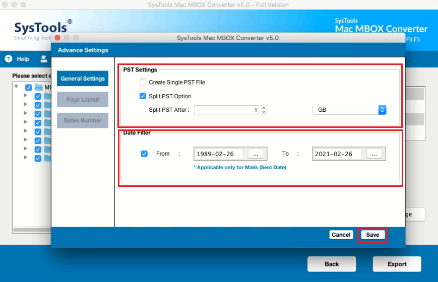Collapse the root folder tree node
438x282 pixels.
pos(17,87)
